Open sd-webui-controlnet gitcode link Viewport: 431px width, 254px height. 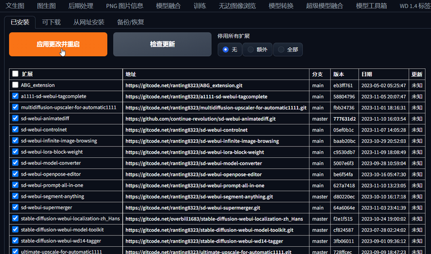click(x=186, y=130)
